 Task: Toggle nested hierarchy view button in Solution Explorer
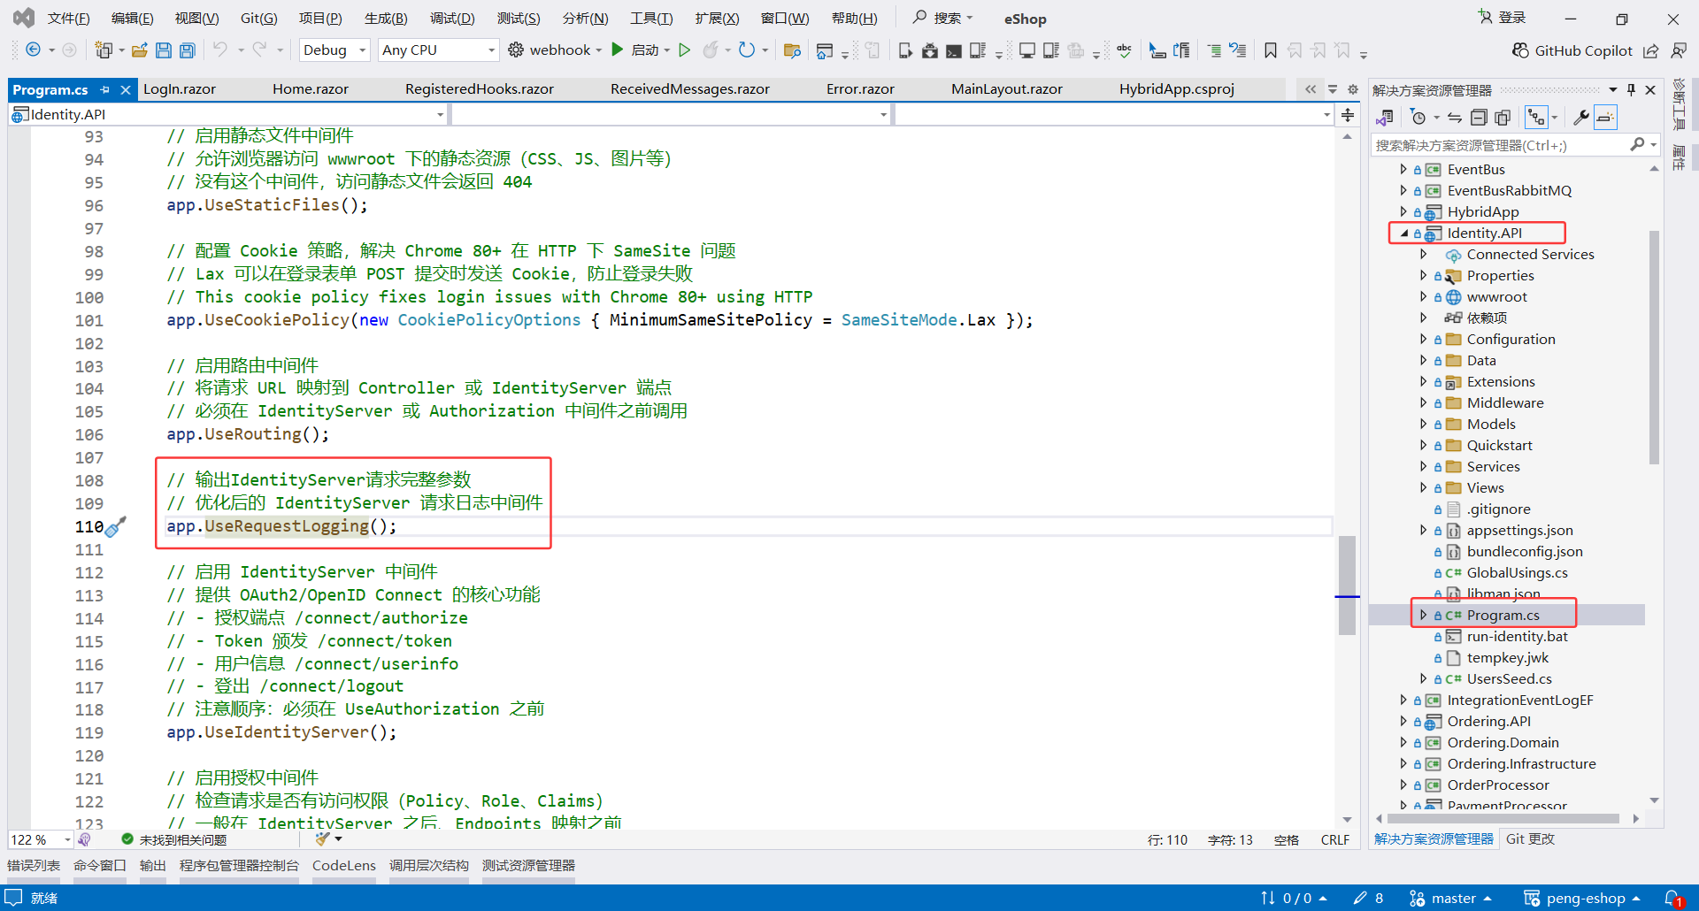pos(1536,118)
